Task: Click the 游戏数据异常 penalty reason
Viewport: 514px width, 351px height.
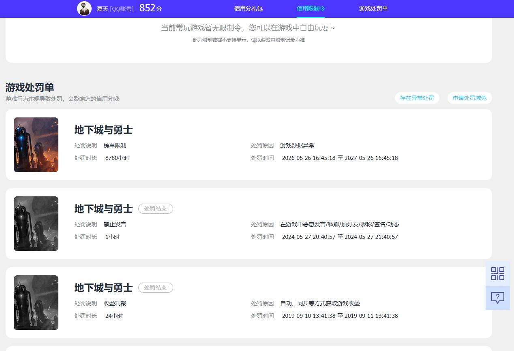Action: 297,145
